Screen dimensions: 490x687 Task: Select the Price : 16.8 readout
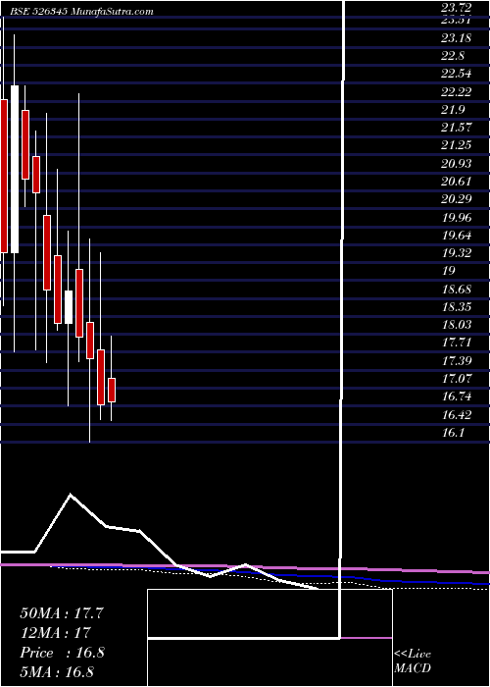(62, 653)
